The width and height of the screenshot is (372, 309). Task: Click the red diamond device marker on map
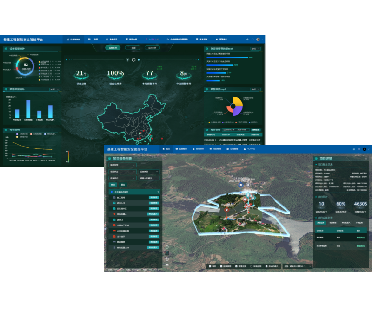pyautogui.click(x=226, y=210)
